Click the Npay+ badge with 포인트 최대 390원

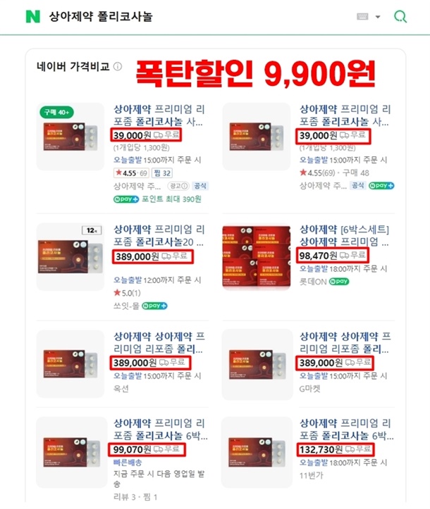126,199
